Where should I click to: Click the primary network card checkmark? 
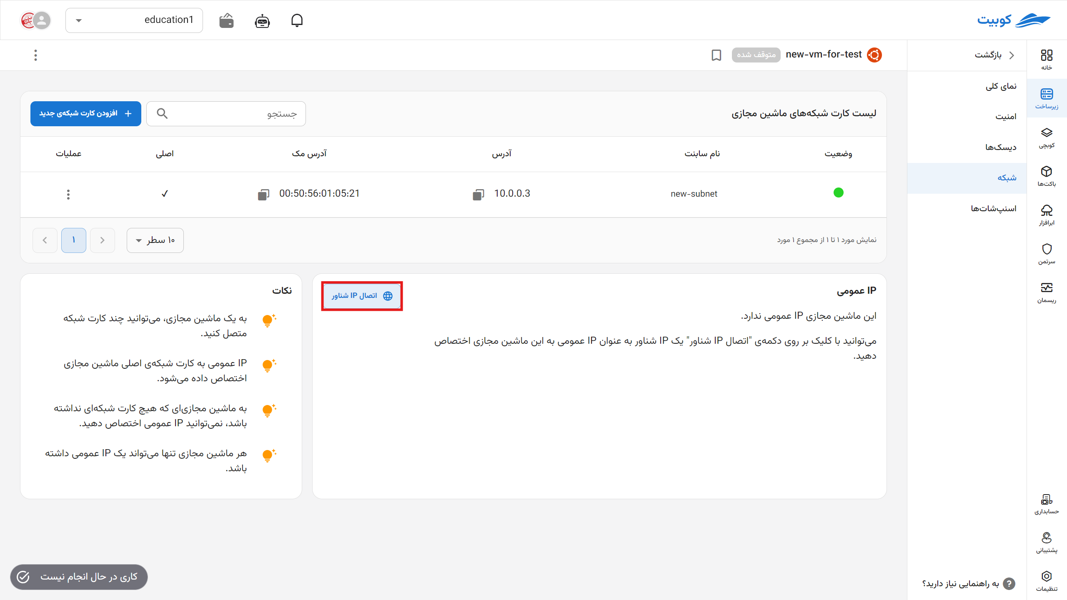[x=165, y=193]
